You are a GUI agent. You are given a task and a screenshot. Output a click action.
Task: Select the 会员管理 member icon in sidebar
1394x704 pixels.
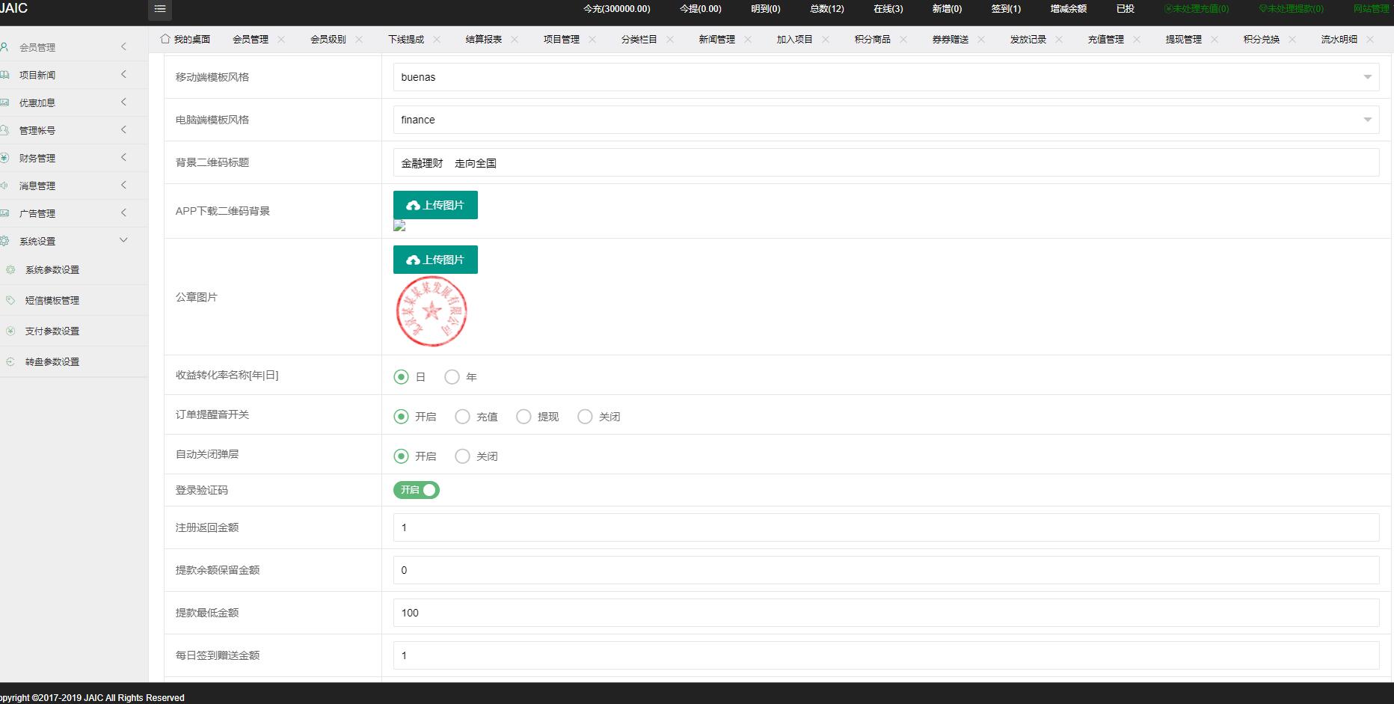click(6, 46)
